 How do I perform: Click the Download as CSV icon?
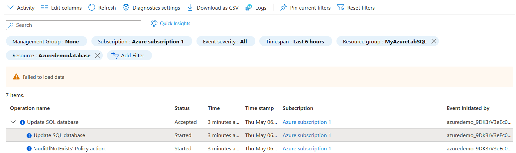point(190,8)
